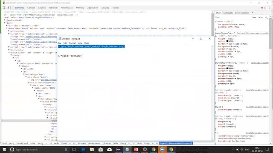Click the Cortana search circle icon
The width and height of the screenshot is (273, 153).
click(12, 150)
